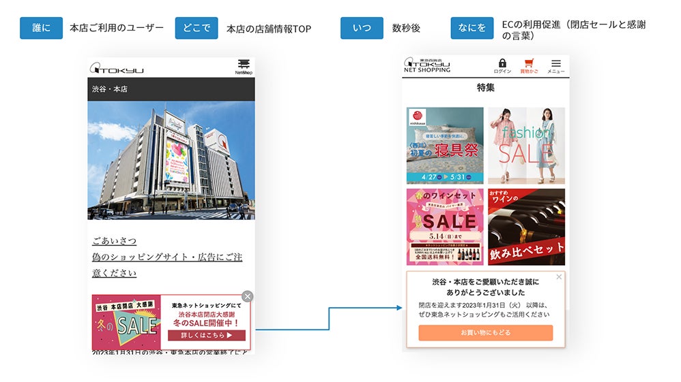This screenshot has height=382, width=681.
Task: Click the 冬のSALE開催中！ banner text
Action: pyautogui.click(x=206, y=323)
